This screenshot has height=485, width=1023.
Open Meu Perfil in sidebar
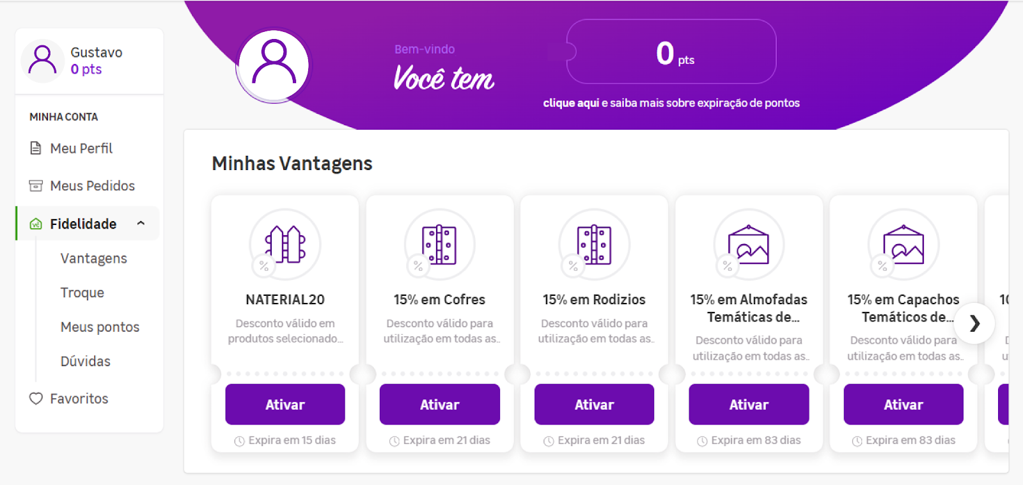coord(81,148)
